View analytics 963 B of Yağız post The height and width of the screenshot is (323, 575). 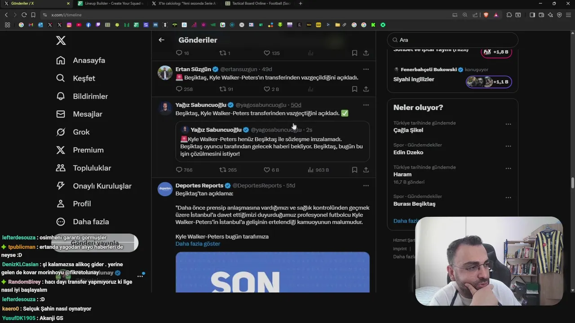[318, 170]
